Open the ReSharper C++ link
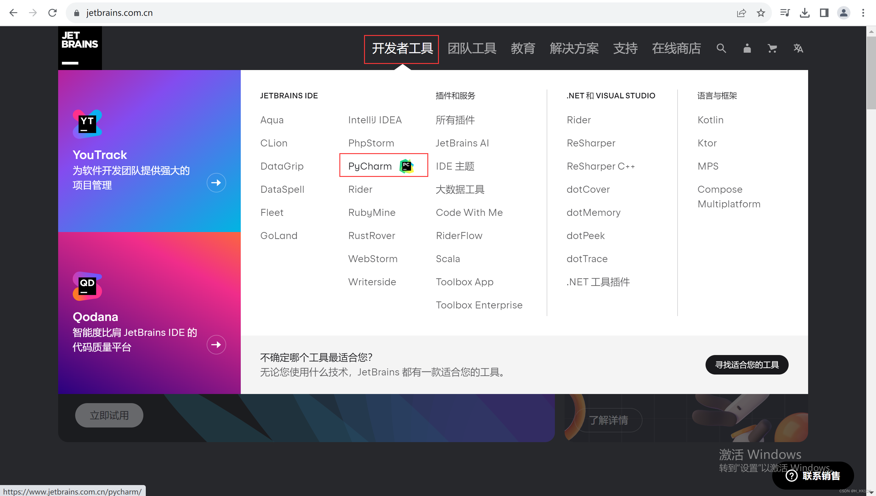The width and height of the screenshot is (876, 496). point(601,166)
